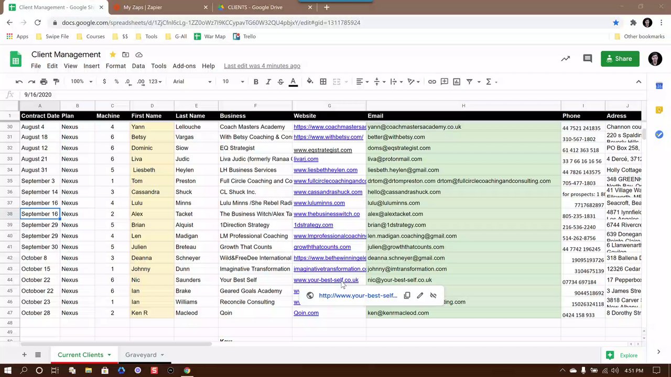Hide the menus with the collapse chevron
The image size is (671, 377).
pos(638,82)
